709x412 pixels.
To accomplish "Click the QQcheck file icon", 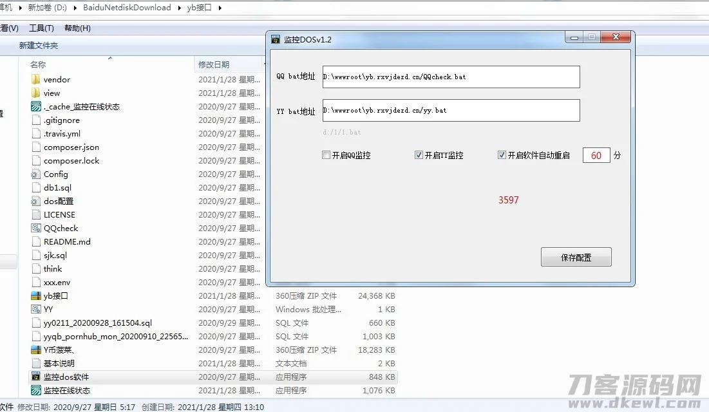I will 36,228.
